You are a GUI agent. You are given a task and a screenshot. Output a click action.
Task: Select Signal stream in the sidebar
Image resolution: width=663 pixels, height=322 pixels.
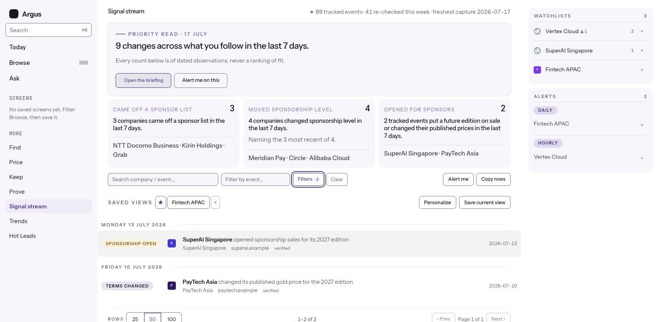tap(48, 207)
